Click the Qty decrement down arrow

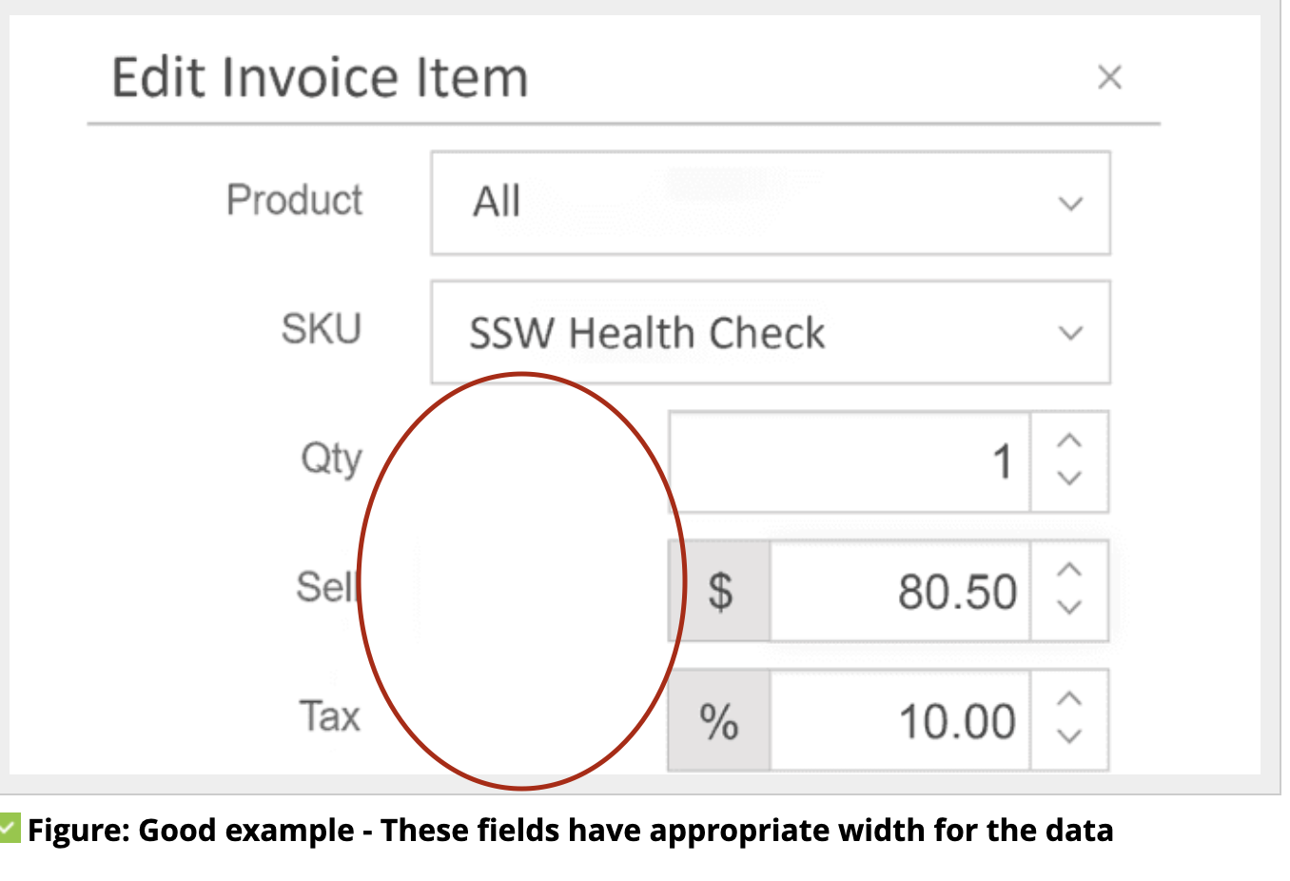pyautogui.click(x=1068, y=479)
